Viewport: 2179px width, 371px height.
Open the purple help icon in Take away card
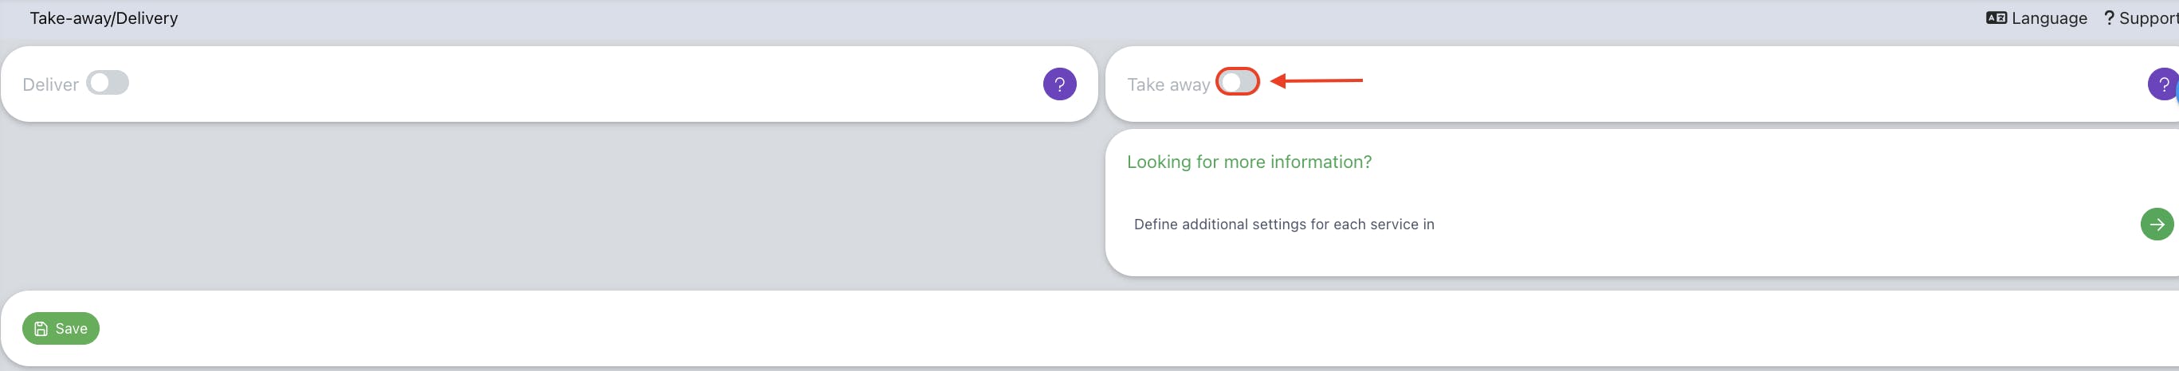[2163, 84]
